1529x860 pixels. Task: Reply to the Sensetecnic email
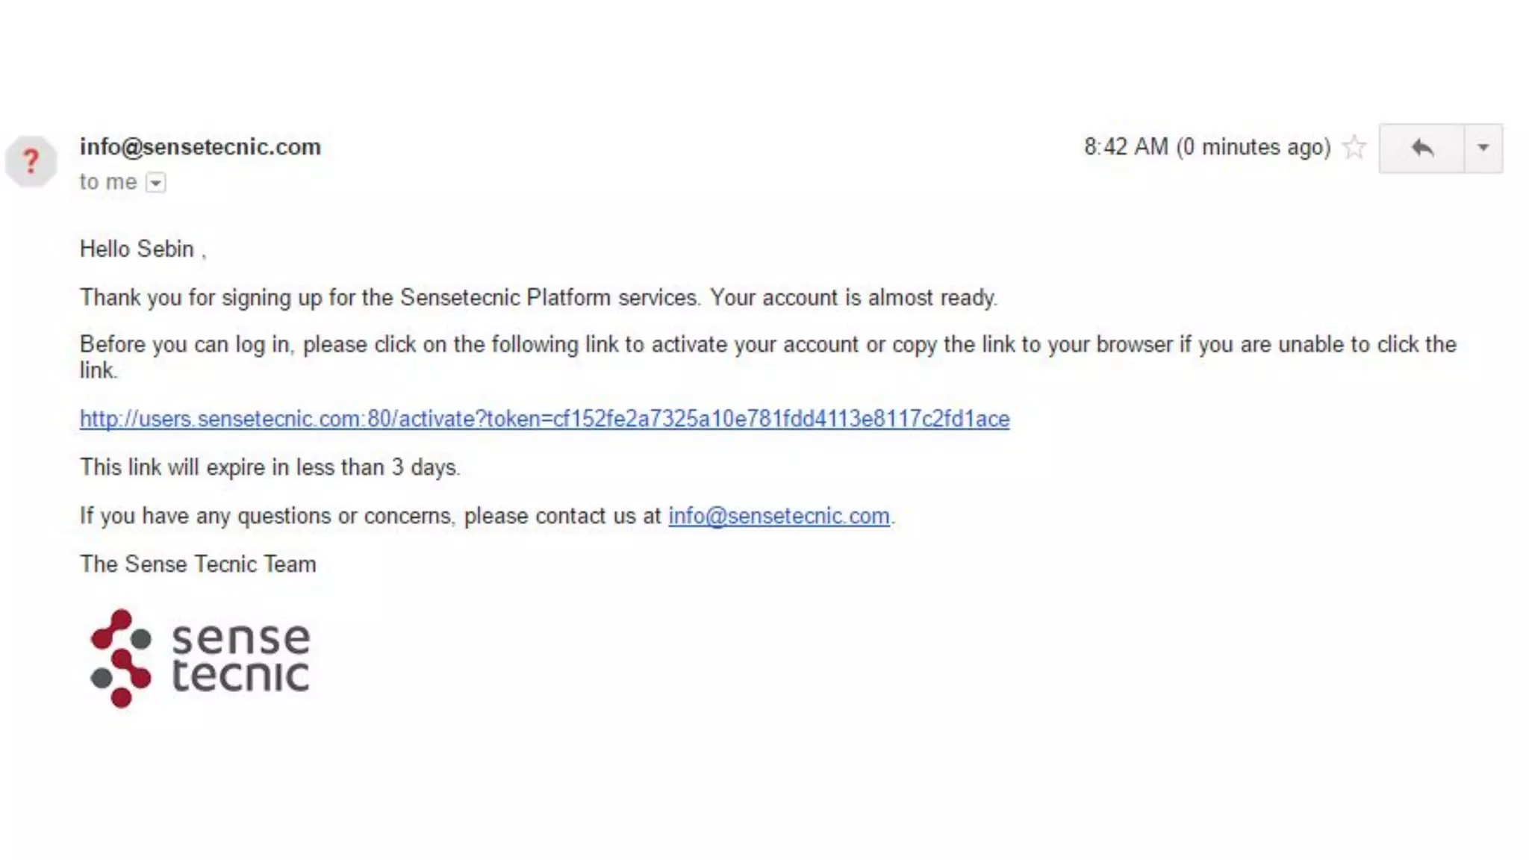click(x=1421, y=148)
